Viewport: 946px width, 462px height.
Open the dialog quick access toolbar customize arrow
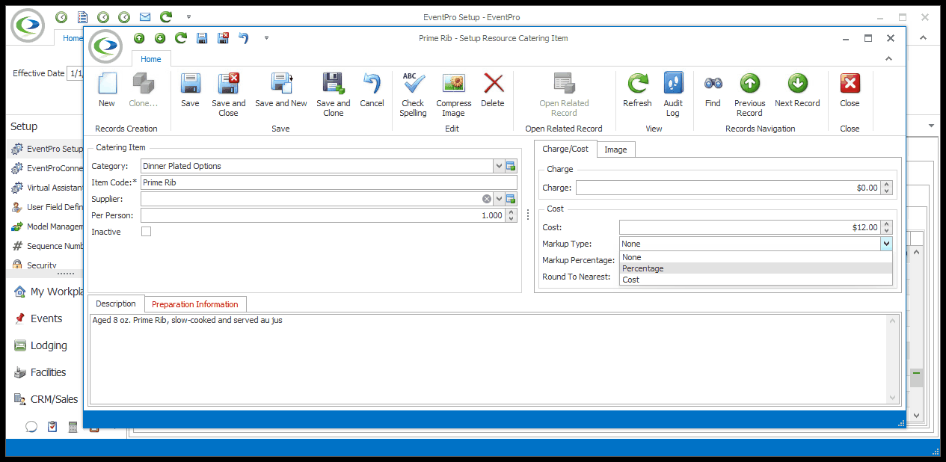point(266,38)
